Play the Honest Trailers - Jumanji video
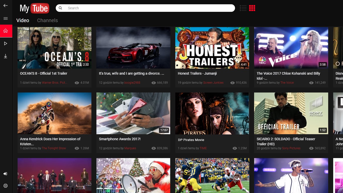 pos(212,47)
